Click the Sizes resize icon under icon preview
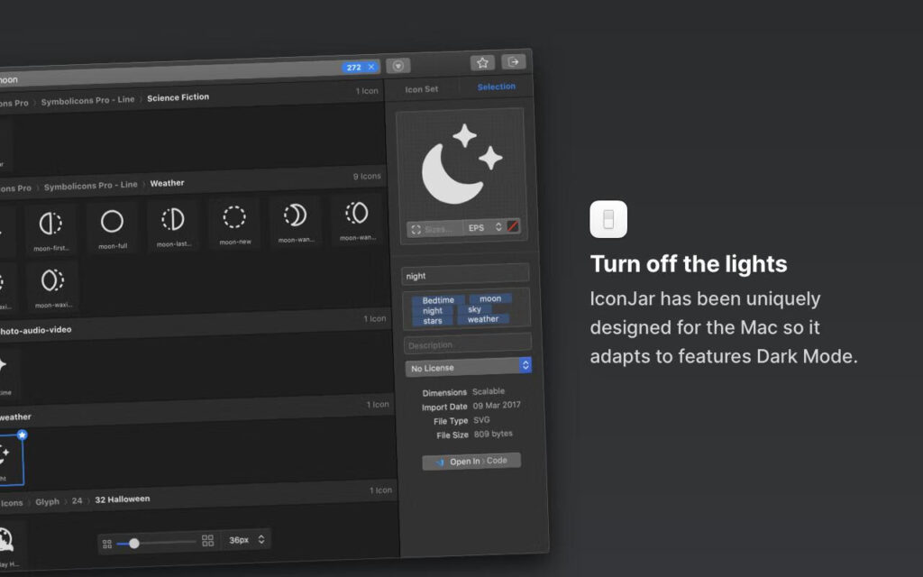923x577 pixels. (417, 228)
